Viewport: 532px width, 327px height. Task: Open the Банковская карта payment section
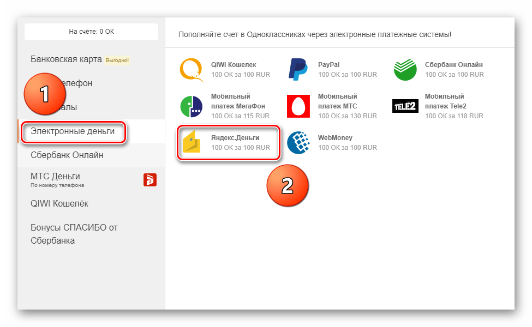(66, 59)
